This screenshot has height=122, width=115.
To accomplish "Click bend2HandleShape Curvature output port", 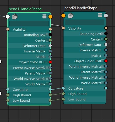I will [106, 88].
